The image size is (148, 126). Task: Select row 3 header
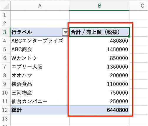click(5, 32)
